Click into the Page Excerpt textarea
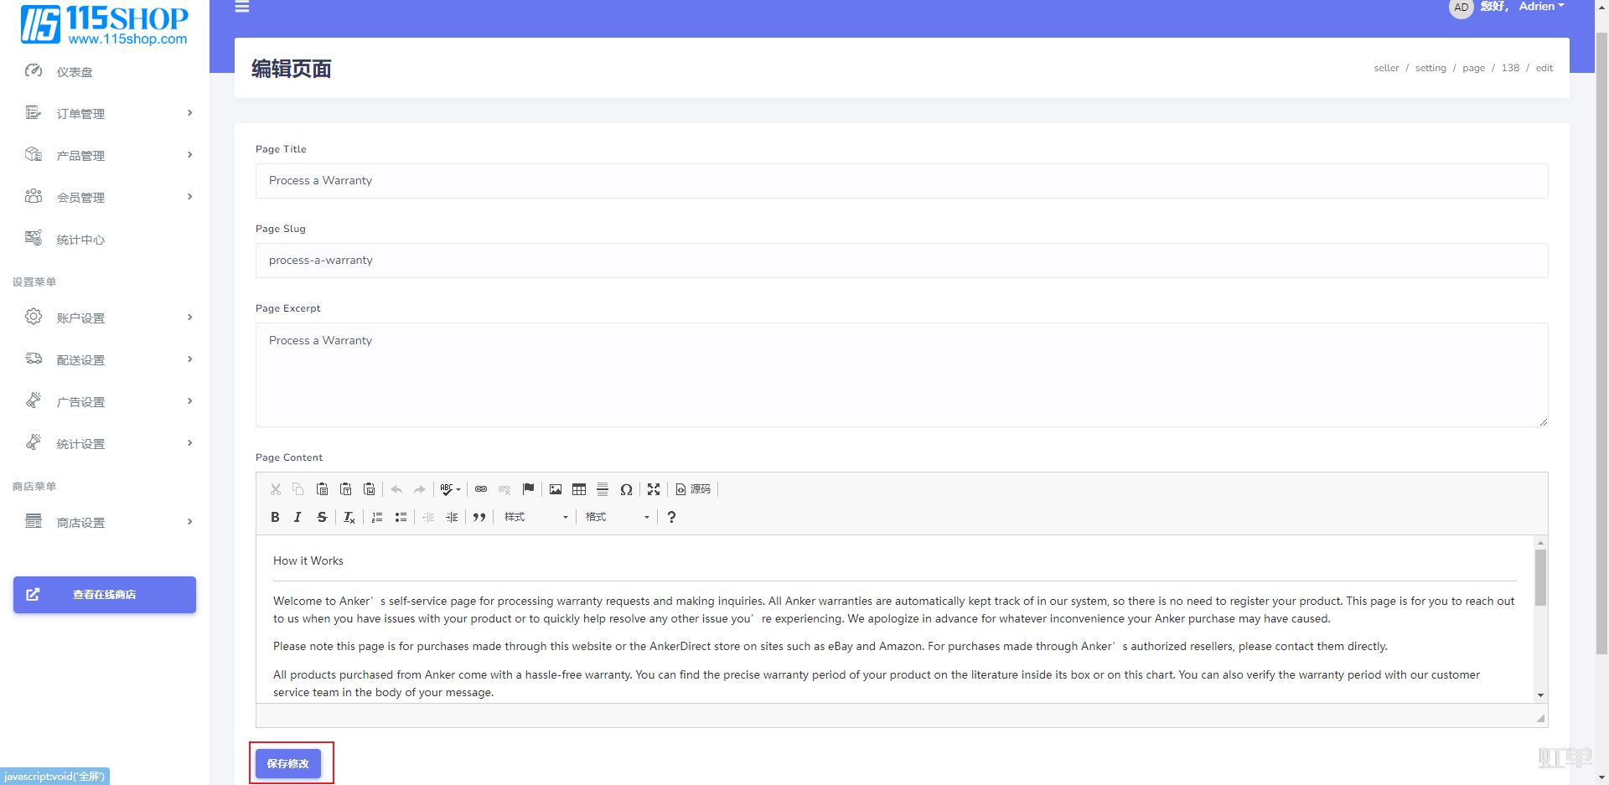This screenshot has width=1609, height=785. [902, 375]
